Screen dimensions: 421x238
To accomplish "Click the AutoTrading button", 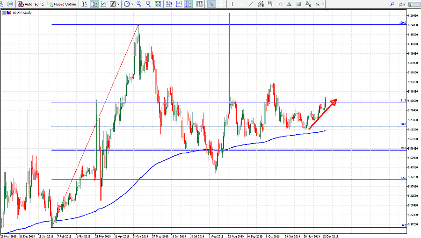I will pos(31,4).
